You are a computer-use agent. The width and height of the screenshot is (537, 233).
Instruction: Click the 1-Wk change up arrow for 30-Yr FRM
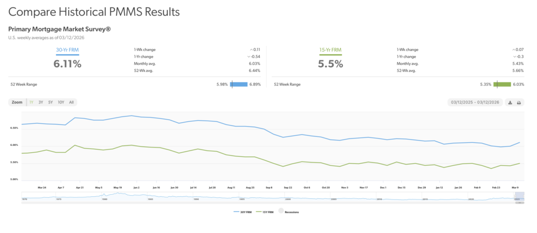click(x=252, y=50)
